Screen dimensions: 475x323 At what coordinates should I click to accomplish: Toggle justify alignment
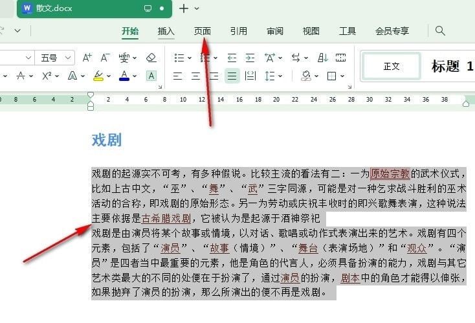(232, 76)
